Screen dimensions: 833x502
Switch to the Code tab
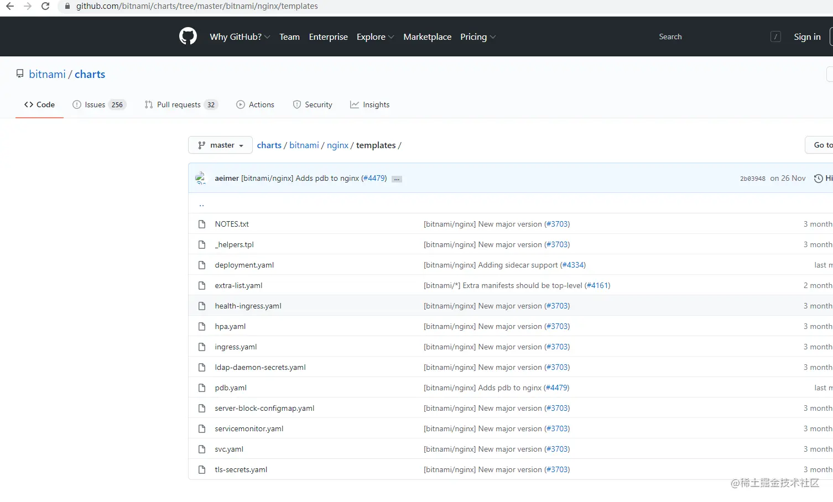tap(39, 104)
